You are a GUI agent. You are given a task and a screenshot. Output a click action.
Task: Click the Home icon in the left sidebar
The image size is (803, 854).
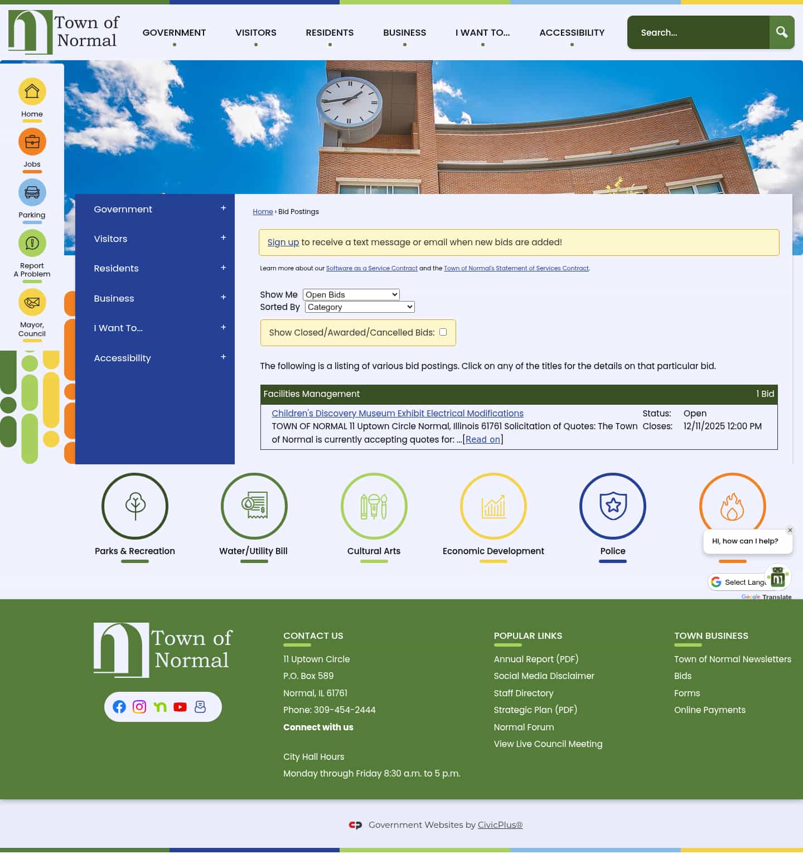coord(32,91)
